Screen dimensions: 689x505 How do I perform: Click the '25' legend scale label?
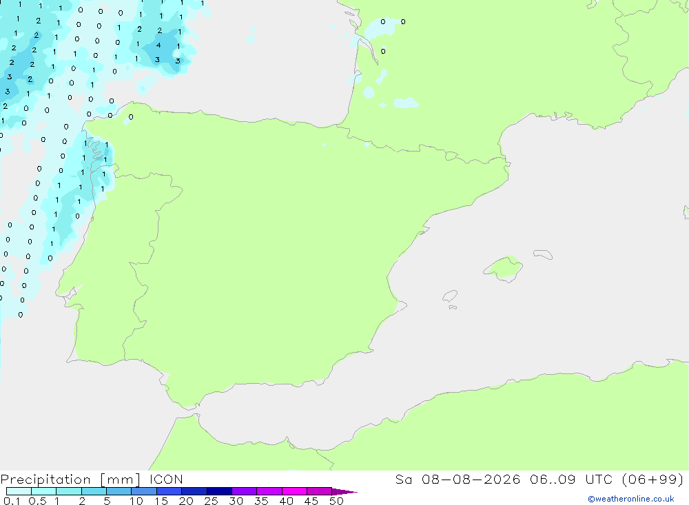coord(211,501)
